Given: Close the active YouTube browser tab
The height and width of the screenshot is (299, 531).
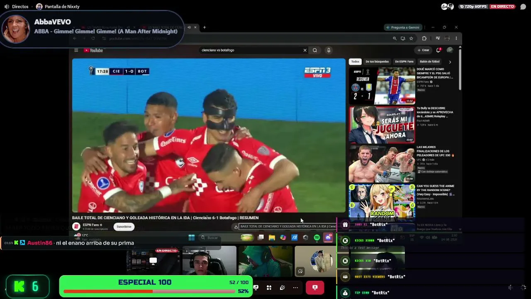Looking at the screenshot, I should tap(195, 27).
